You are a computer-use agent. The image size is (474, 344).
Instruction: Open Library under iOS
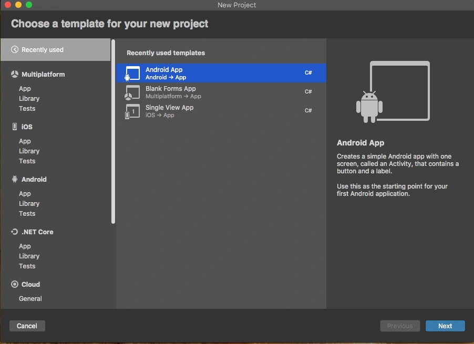click(29, 151)
